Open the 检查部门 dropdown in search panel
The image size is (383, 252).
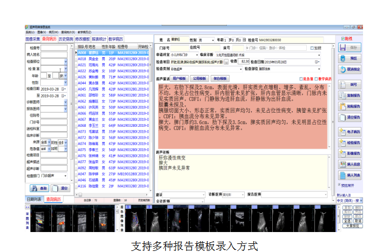[66, 175]
